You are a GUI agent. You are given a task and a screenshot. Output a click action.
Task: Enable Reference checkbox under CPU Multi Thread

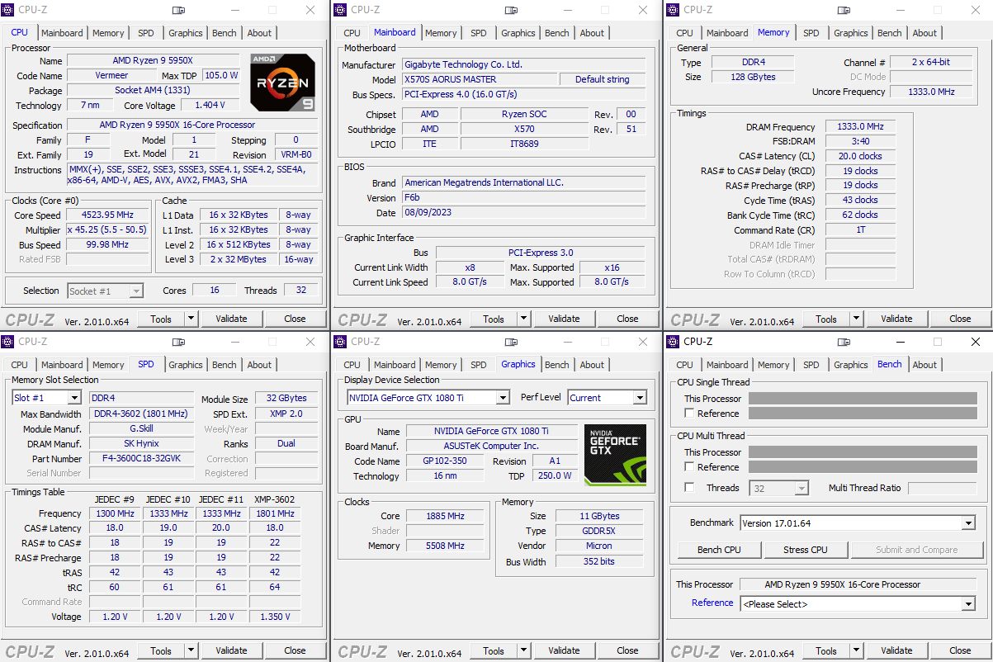[x=689, y=467]
